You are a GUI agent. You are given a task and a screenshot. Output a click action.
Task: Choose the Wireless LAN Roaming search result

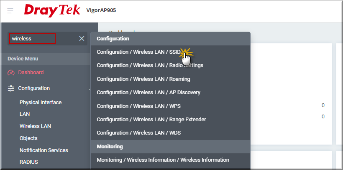(x=143, y=79)
